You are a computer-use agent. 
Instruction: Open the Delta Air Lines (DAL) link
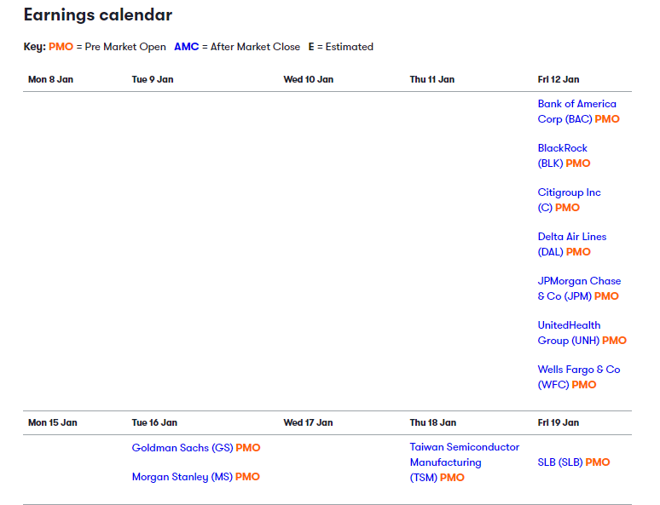571,244
